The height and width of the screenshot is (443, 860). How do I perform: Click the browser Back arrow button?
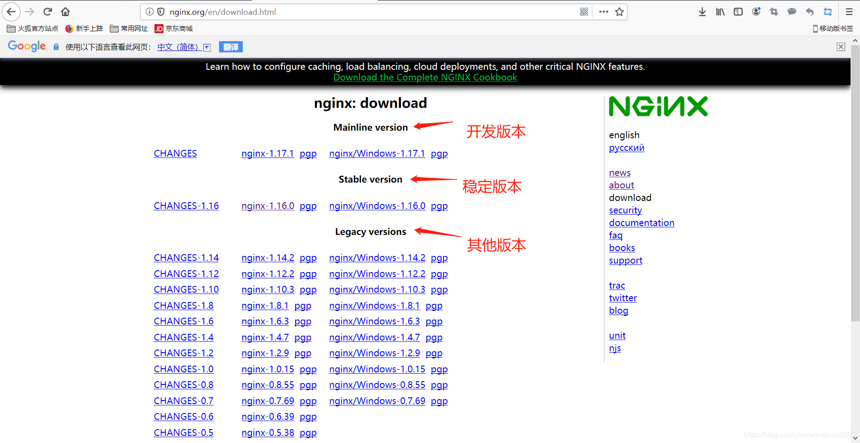[x=12, y=12]
